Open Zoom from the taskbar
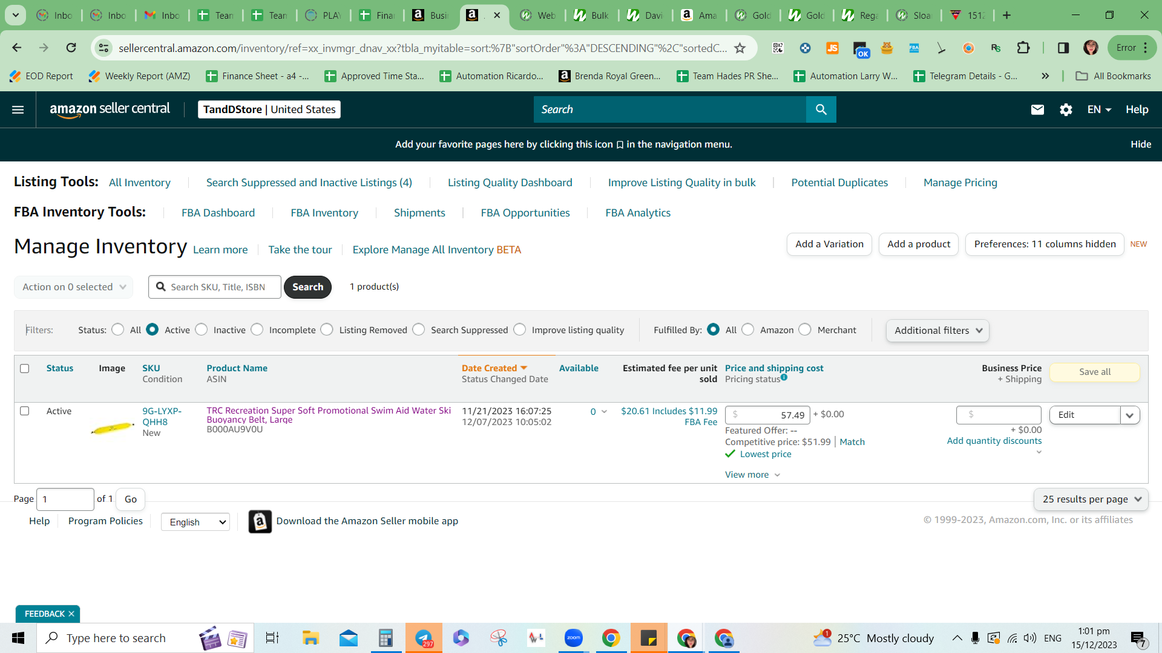 (573, 638)
